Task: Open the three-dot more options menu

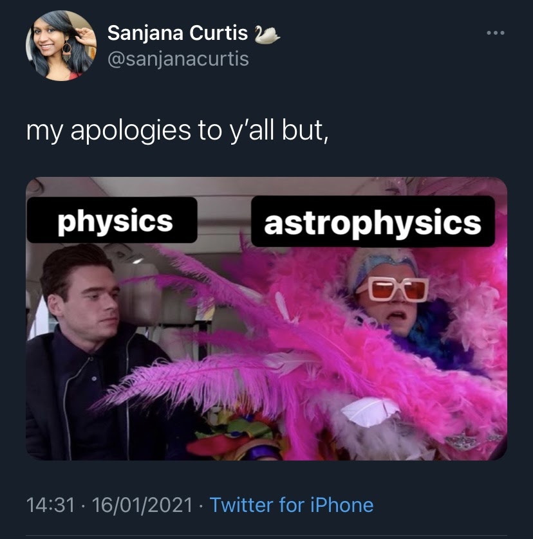Action: (x=496, y=33)
